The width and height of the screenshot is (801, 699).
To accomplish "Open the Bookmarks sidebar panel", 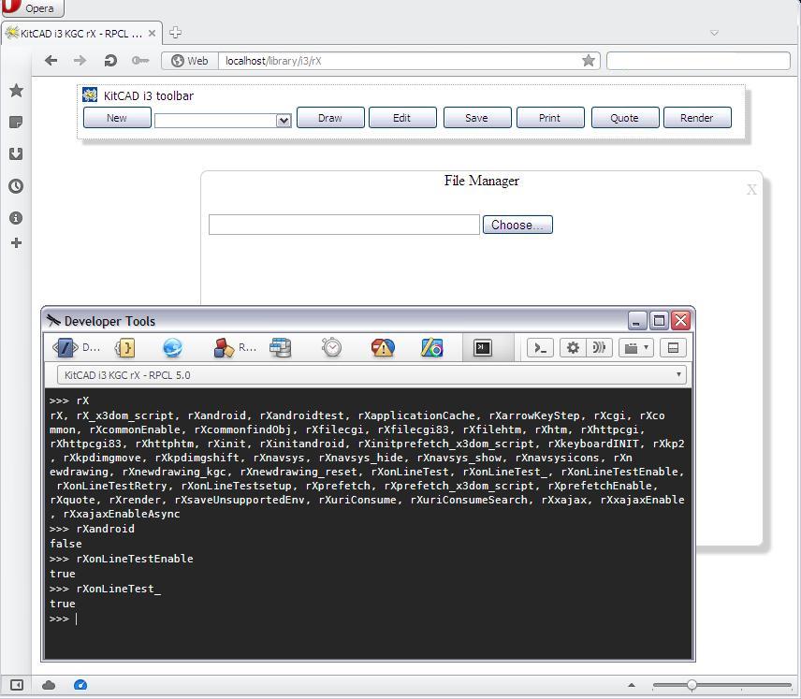I will [x=16, y=91].
